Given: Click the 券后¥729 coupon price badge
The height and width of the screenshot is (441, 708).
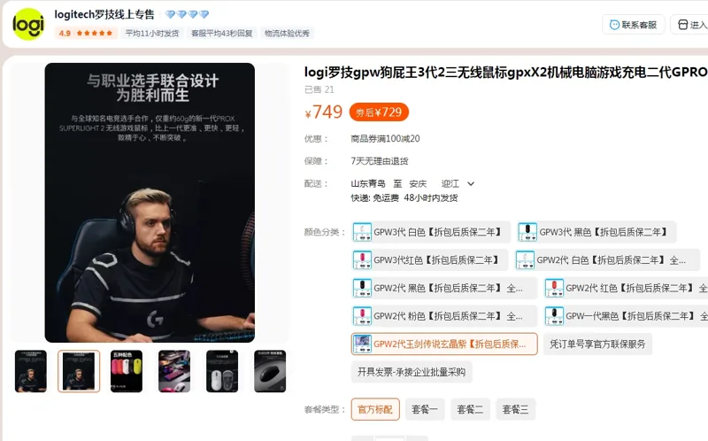Looking at the screenshot, I should [x=379, y=112].
